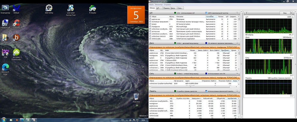297x122 pixels.
Task: Collapse the Сеть section chevron
Action: click(237, 74)
